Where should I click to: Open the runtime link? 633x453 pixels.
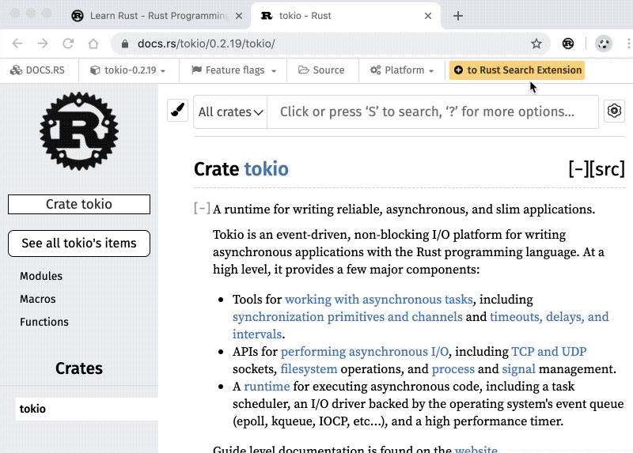tap(267, 386)
